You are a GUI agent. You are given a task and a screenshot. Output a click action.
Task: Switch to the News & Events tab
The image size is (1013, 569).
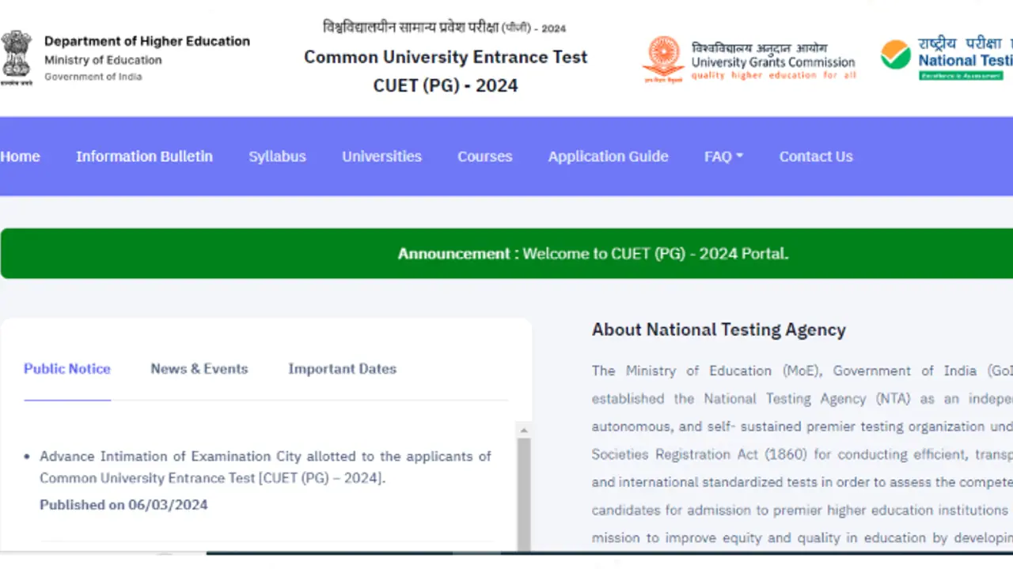[x=199, y=368]
